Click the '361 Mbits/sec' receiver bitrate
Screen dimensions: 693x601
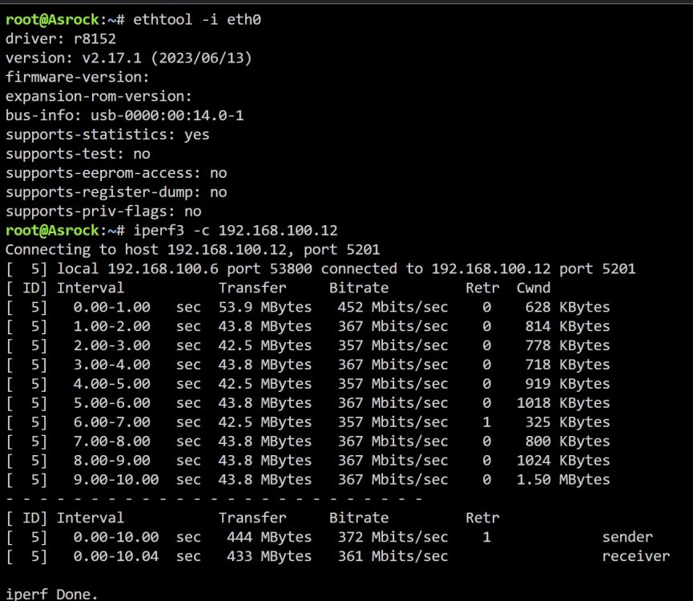tap(393, 556)
